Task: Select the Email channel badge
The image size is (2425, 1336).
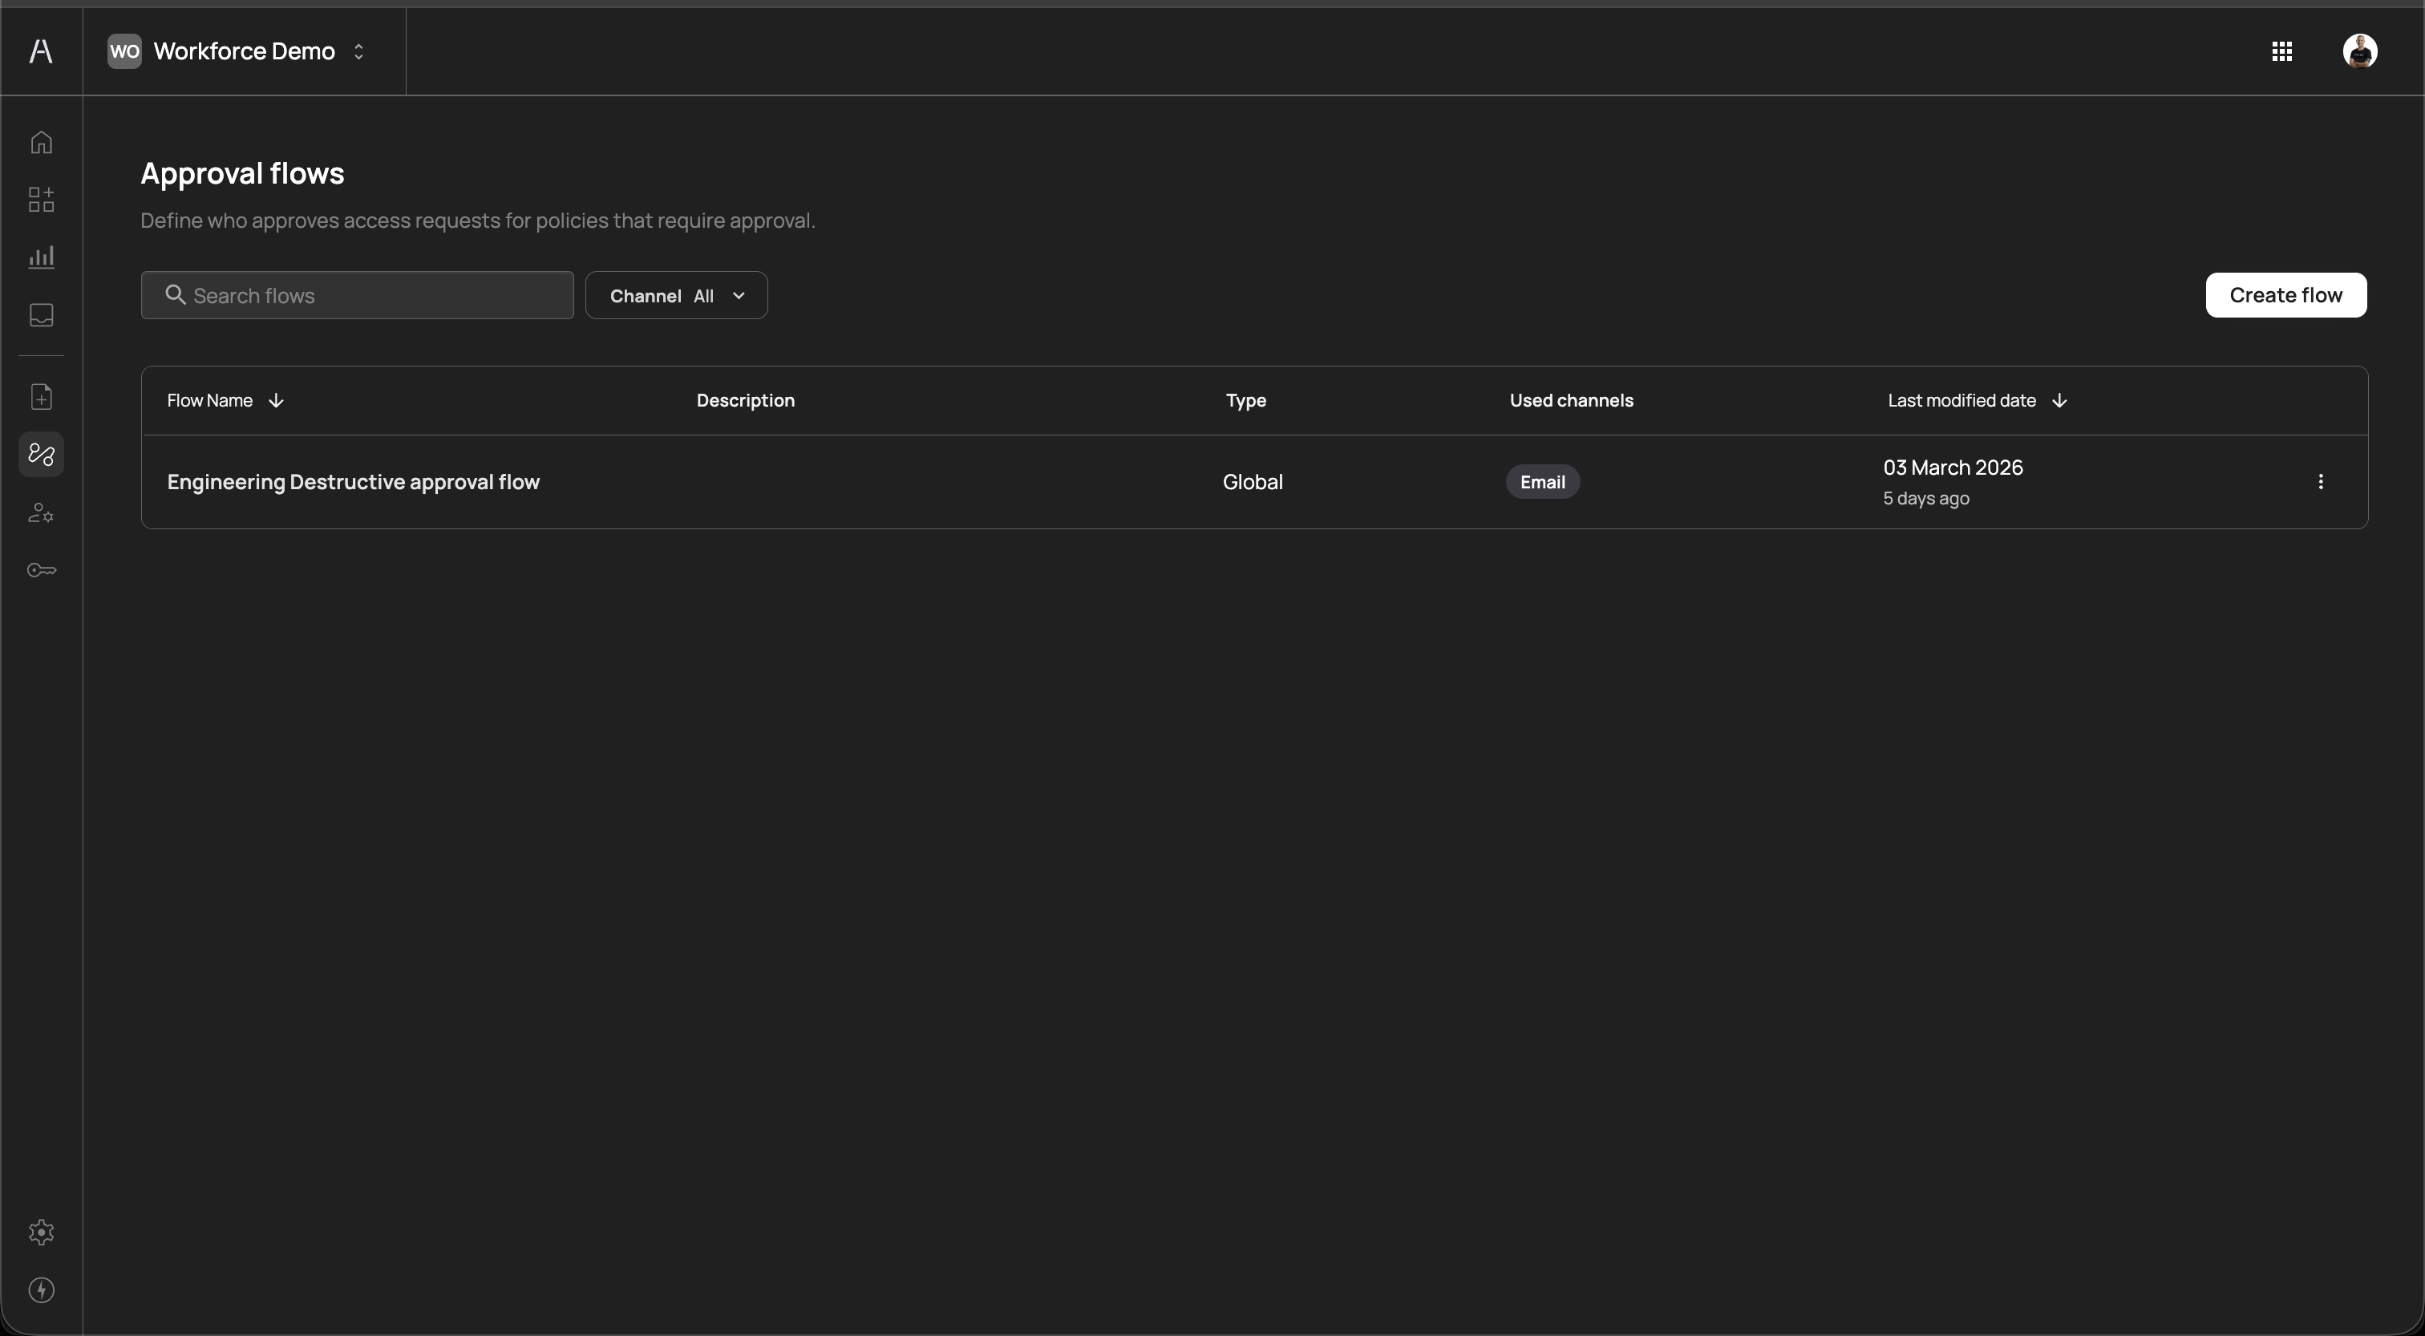Action: tap(1542, 481)
